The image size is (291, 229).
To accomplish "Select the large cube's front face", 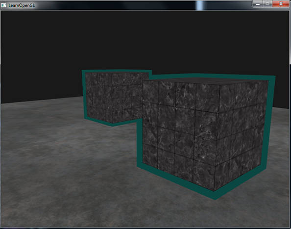I will pos(180,134).
